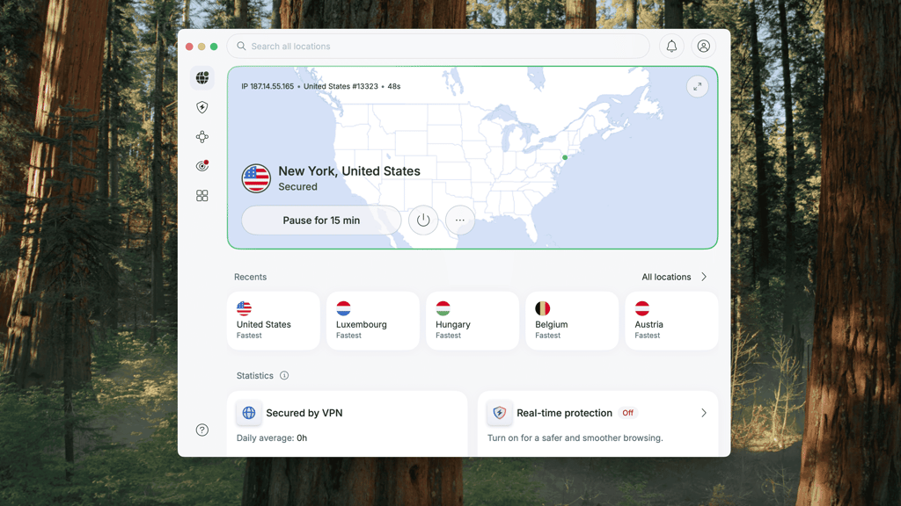Connect to Austria recent location
The width and height of the screenshot is (901, 506).
point(671,320)
